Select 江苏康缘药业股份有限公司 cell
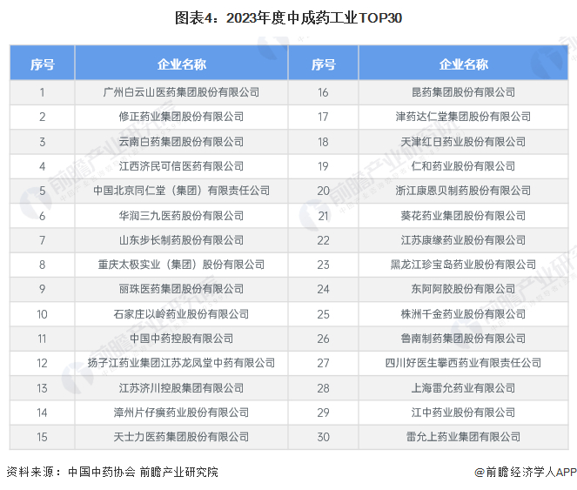The image size is (577, 490). pyautogui.click(x=463, y=240)
